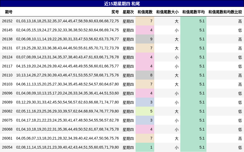Click tail value 8 in row 26110
Viewport: 244px width, 152px height.
click(x=145, y=75)
